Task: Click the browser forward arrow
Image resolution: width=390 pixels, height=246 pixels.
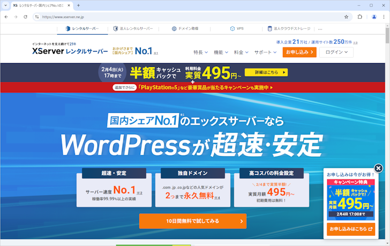Action: (x=16, y=17)
